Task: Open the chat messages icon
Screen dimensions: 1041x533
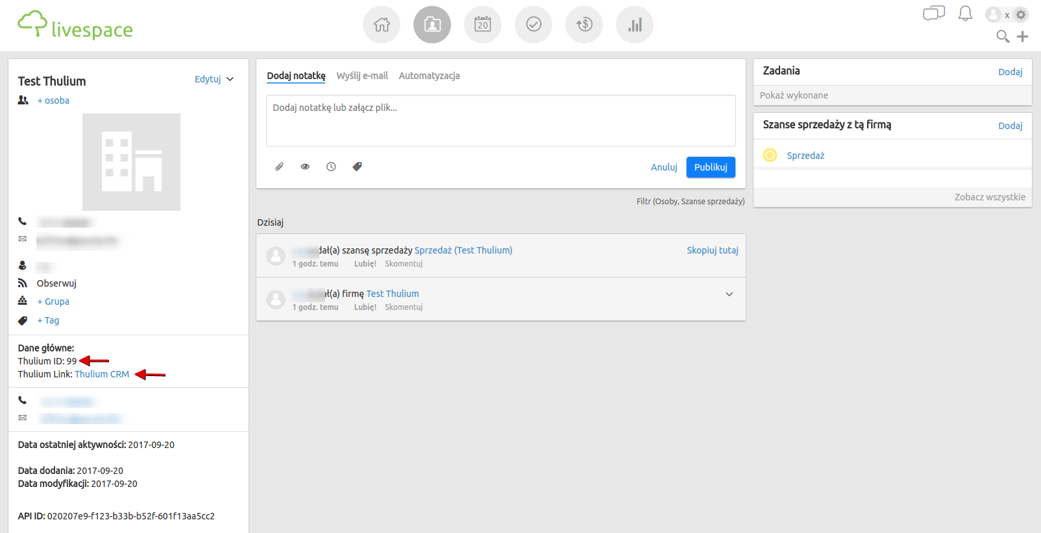Action: pos(934,14)
